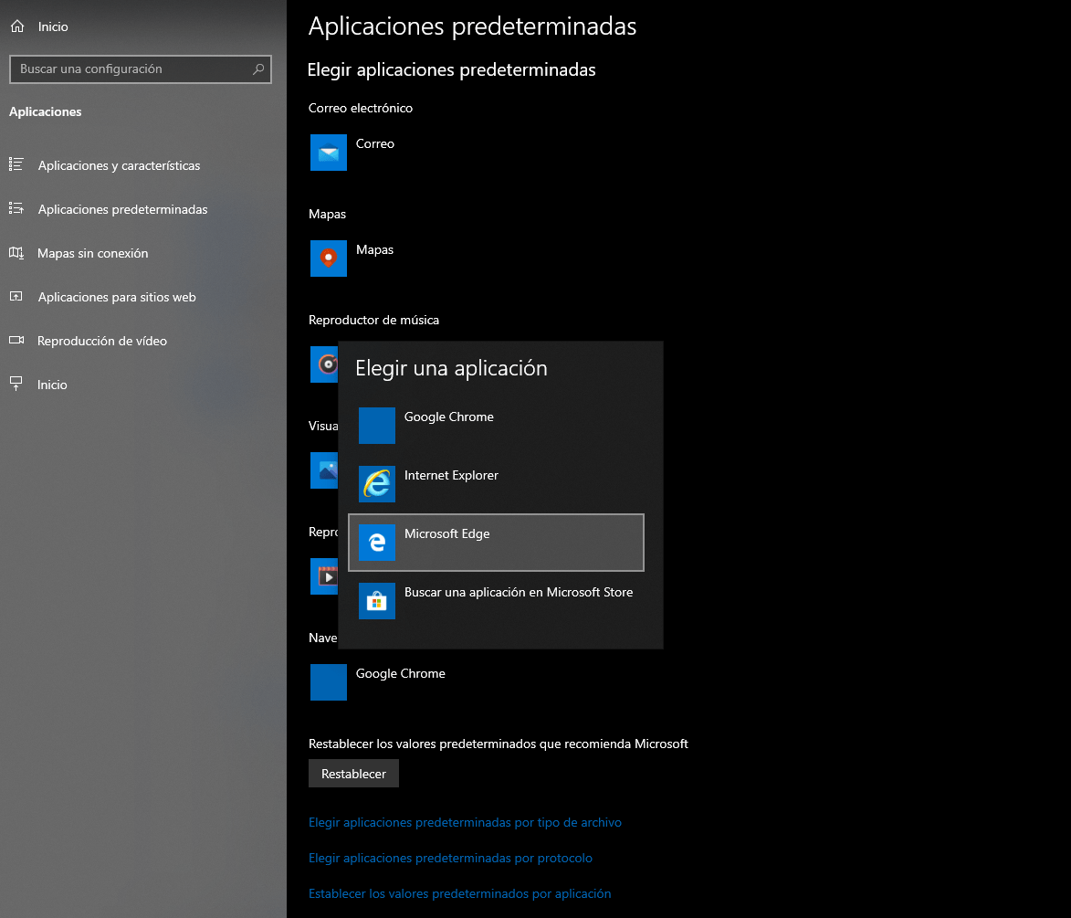This screenshot has width=1071, height=918.
Task: Click the Aplicaciones para sitios web icon
Action: (16, 297)
